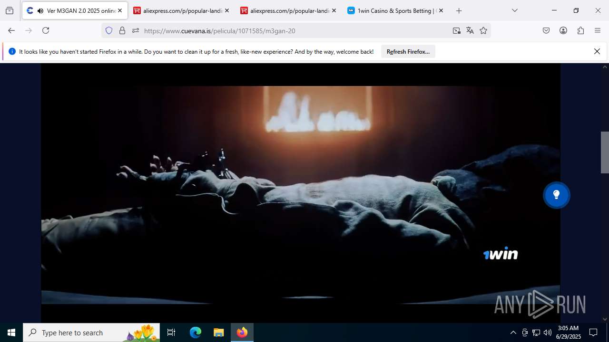The image size is (609, 342).
Task: Open a new tab
Action: [x=459, y=10]
